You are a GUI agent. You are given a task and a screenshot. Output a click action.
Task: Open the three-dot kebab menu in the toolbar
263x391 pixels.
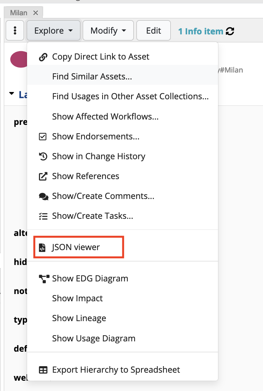pos(14,30)
